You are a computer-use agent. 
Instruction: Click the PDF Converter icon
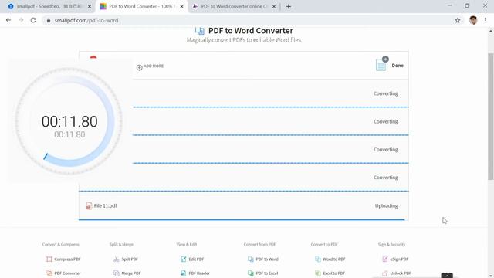coord(49,273)
